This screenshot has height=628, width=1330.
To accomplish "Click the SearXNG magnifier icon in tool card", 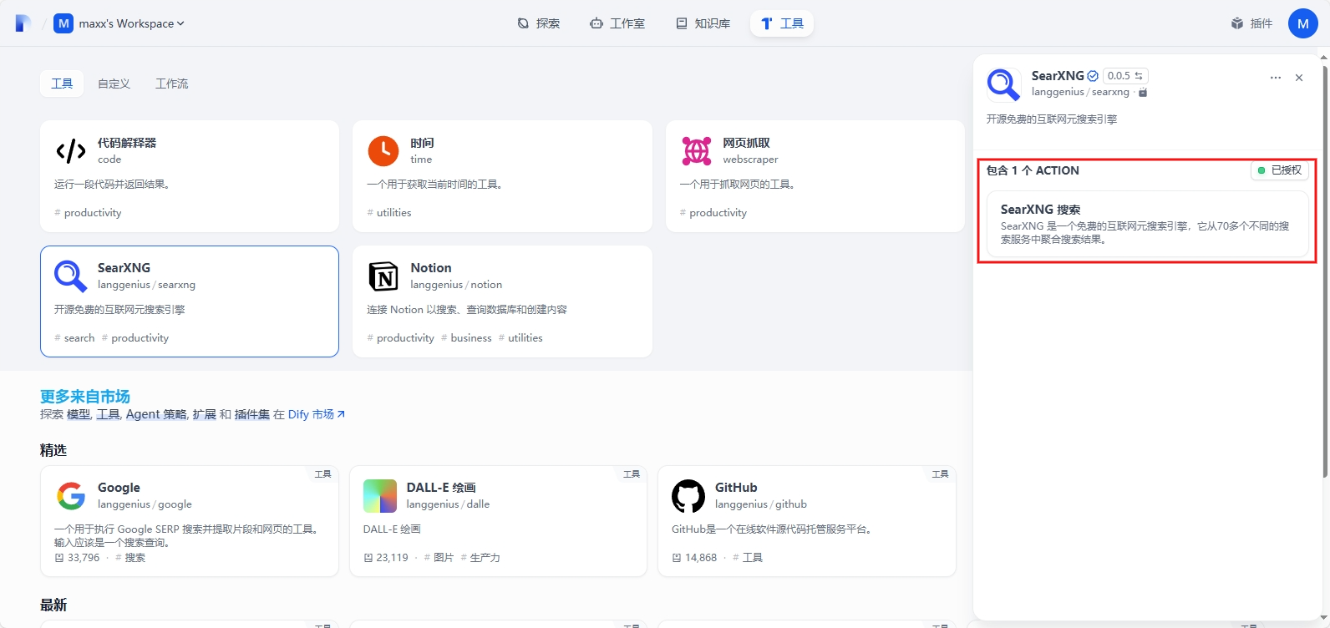I will click(x=71, y=276).
